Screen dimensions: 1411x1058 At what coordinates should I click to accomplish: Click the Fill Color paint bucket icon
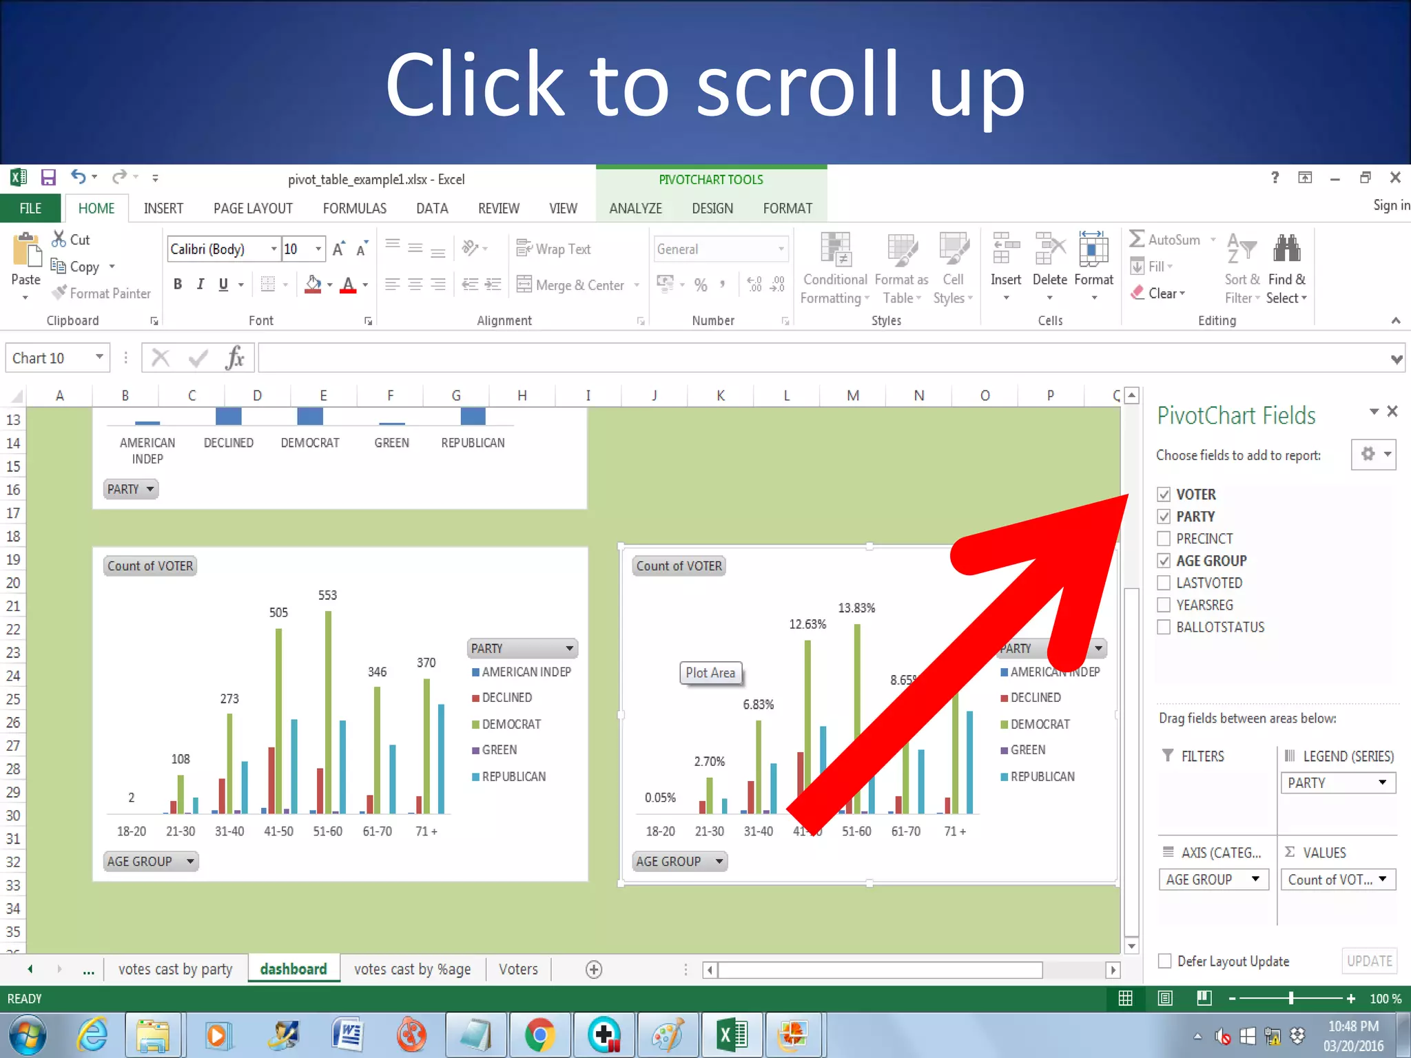click(x=313, y=284)
